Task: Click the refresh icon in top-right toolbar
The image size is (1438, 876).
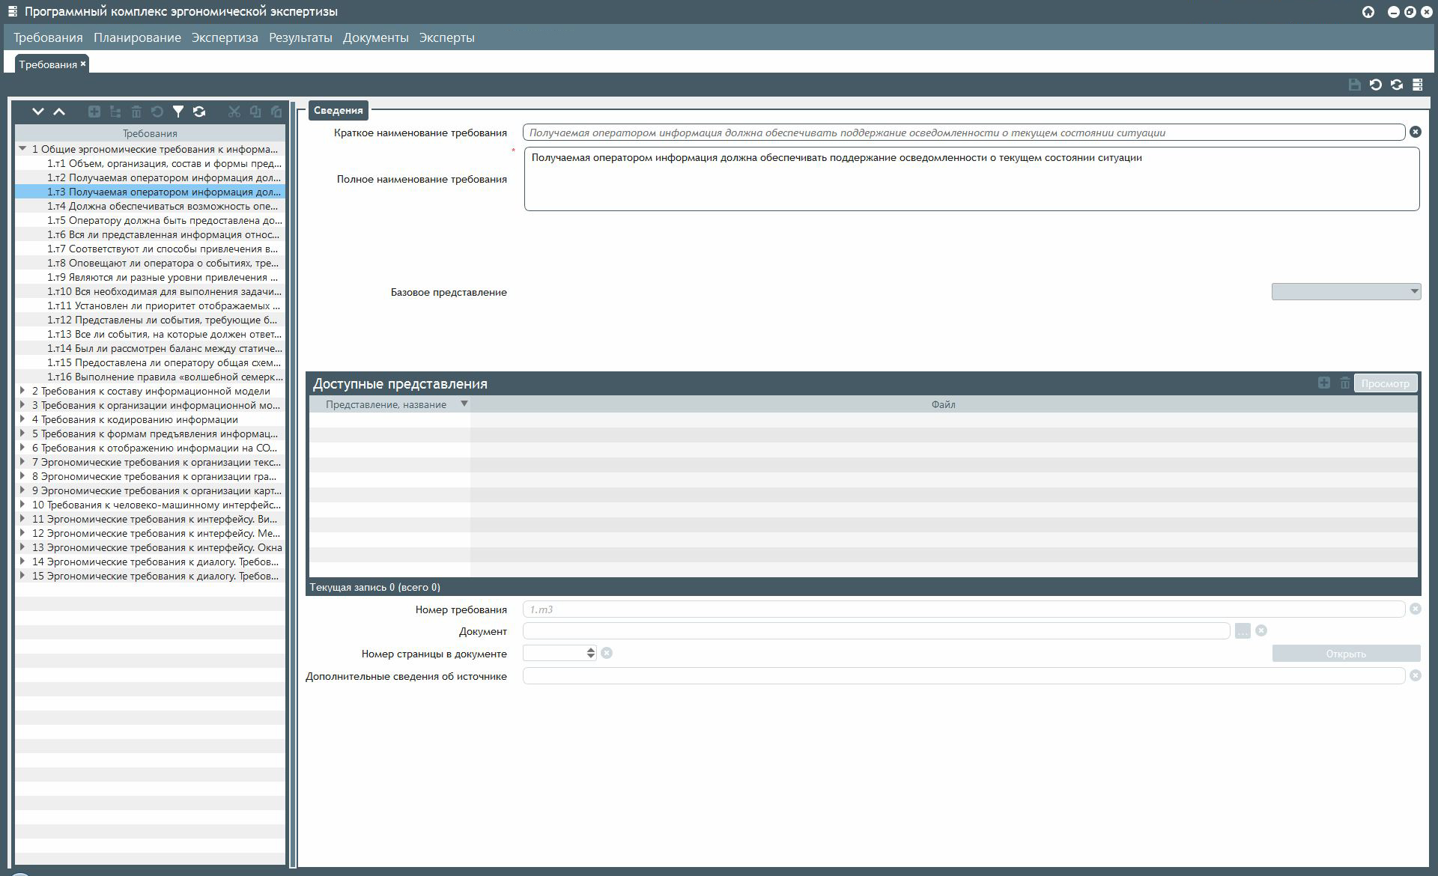Action: (x=1397, y=85)
